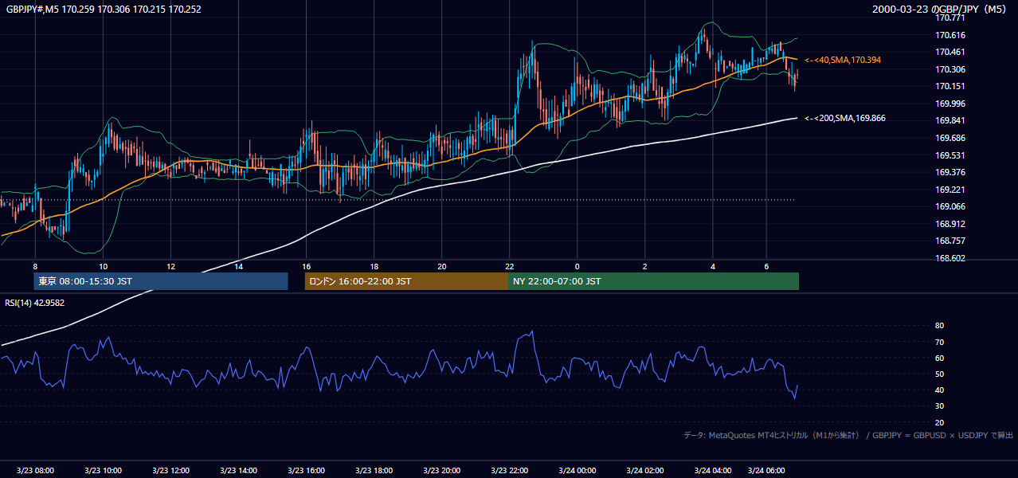Click bottom date label 3/23 12:00
The image size is (1018, 478).
click(x=170, y=471)
